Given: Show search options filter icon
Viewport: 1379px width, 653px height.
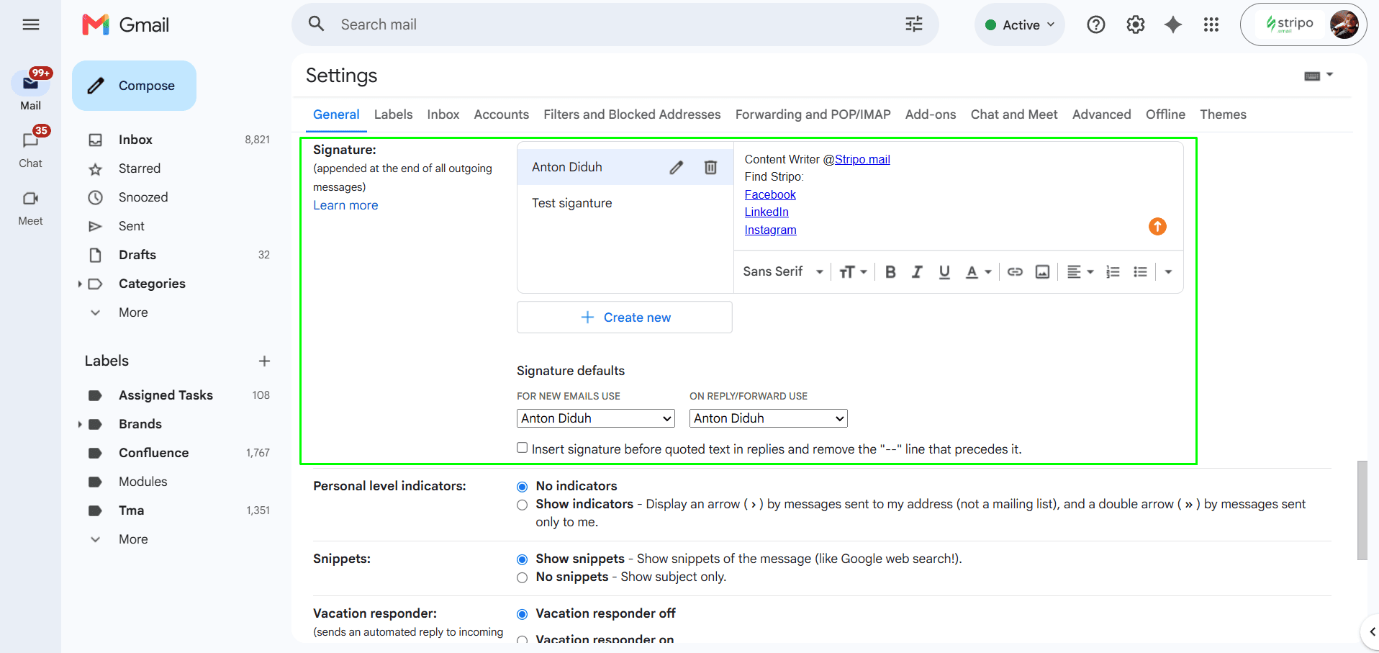Looking at the screenshot, I should [x=913, y=24].
